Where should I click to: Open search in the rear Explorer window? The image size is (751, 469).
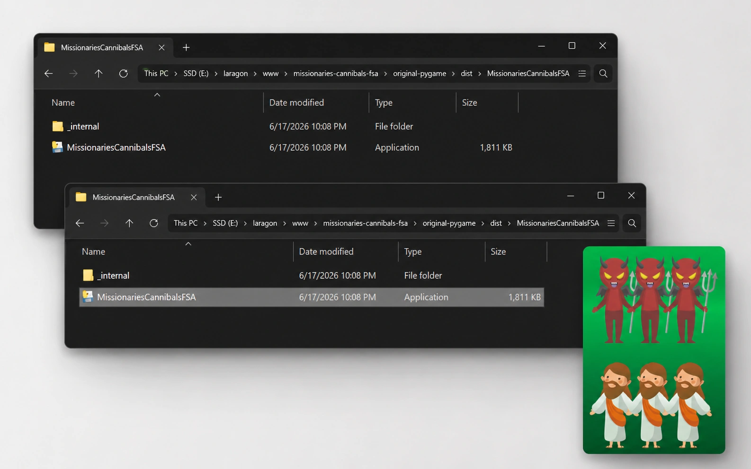(603, 73)
